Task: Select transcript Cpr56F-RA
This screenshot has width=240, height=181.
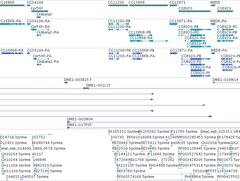Action: (40, 30)
